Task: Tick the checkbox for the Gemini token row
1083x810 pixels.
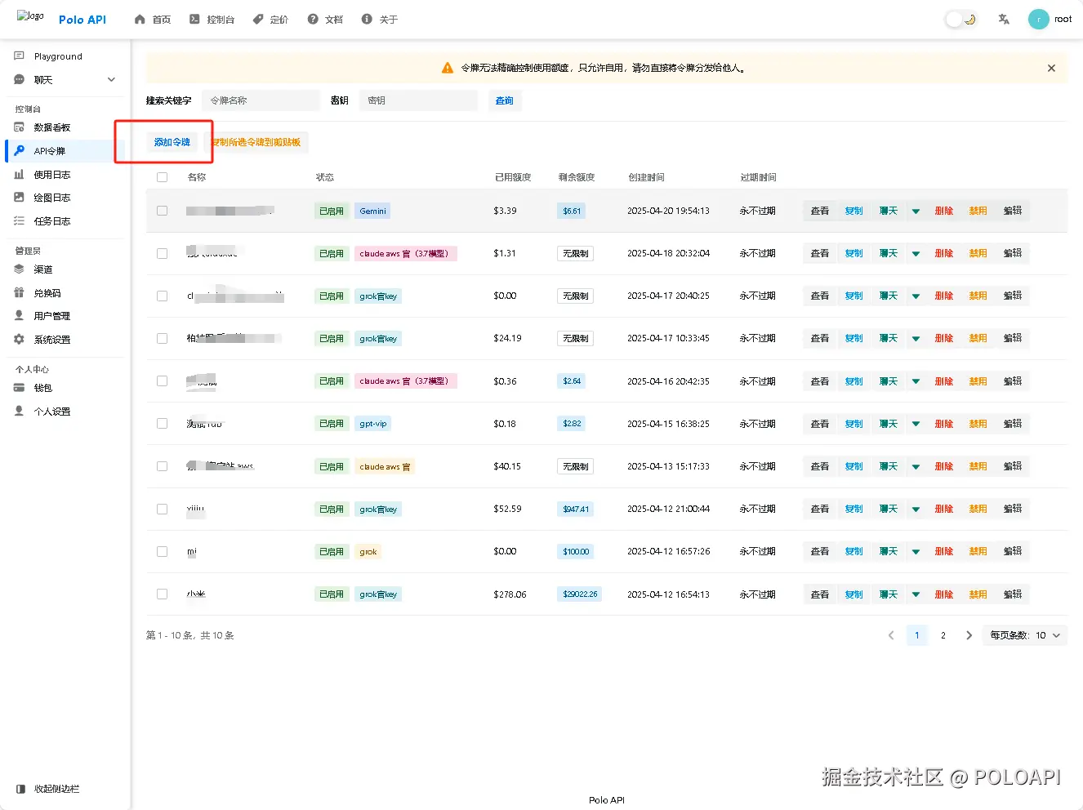Action: (x=162, y=211)
